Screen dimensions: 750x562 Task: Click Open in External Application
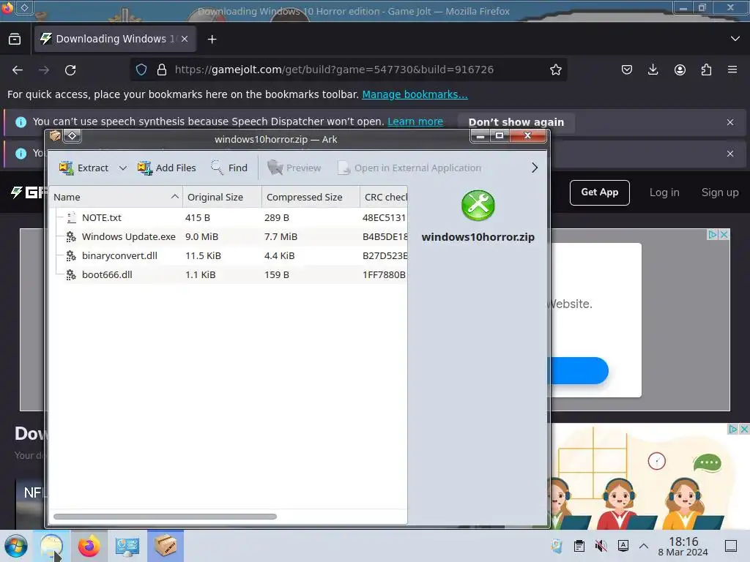click(x=409, y=168)
